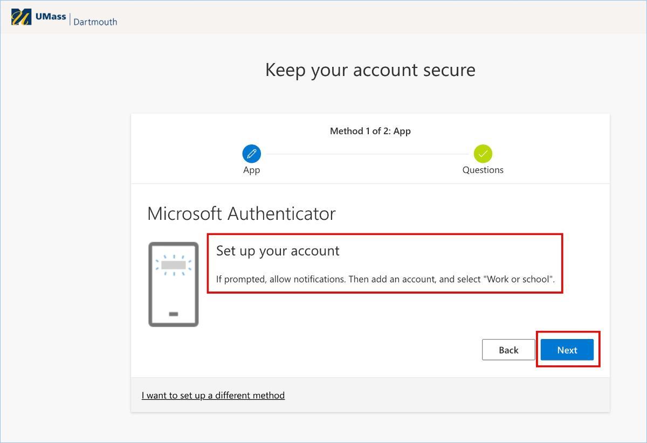Click the progress line between the steps
The width and height of the screenshot is (647, 443).
(x=367, y=154)
